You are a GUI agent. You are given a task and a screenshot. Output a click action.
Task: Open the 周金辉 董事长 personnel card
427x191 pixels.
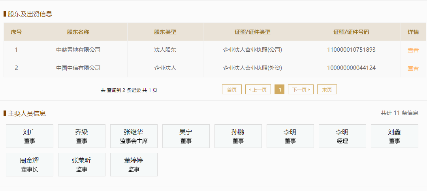tap(30, 164)
